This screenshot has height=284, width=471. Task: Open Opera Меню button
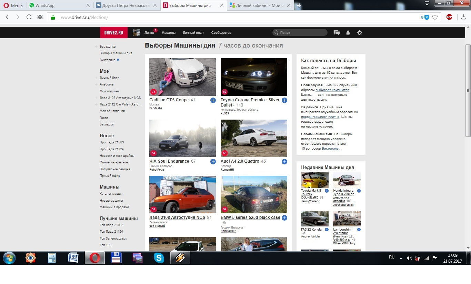click(13, 6)
